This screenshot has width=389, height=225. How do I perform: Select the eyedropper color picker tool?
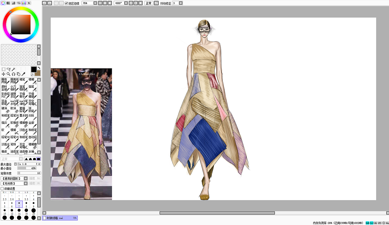click(23, 74)
